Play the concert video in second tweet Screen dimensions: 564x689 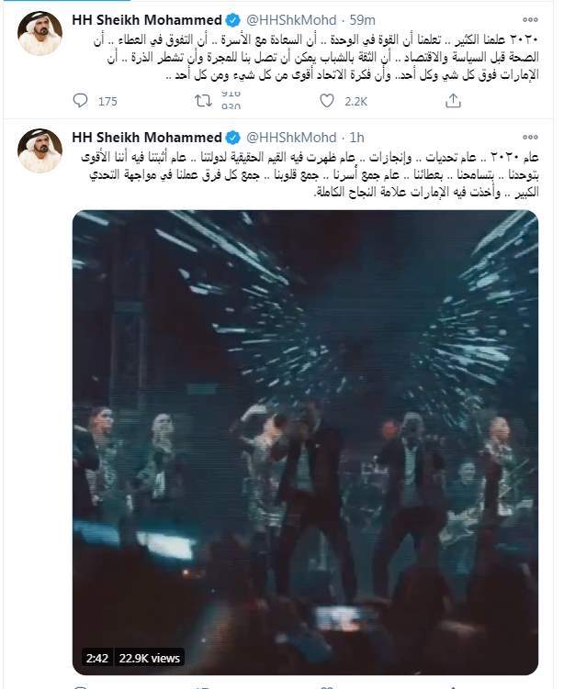click(305, 442)
